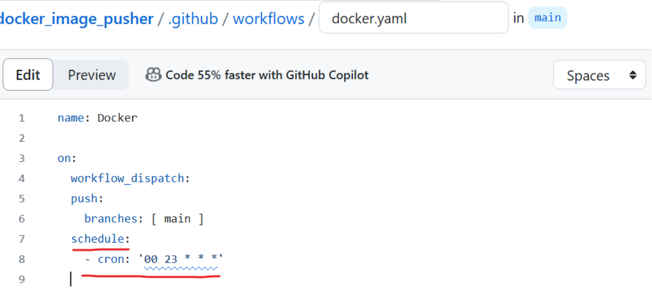Screen dimensions: 652x290
Task: Switch to the Edit tab
Action: tap(28, 75)
